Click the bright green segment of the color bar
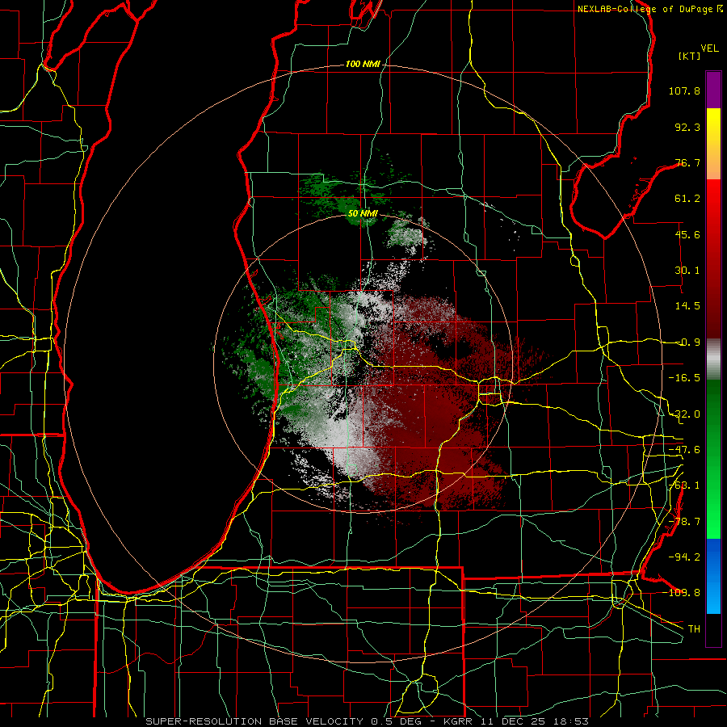The height and width of the screenshot is (727, 727). pos(713,515)
